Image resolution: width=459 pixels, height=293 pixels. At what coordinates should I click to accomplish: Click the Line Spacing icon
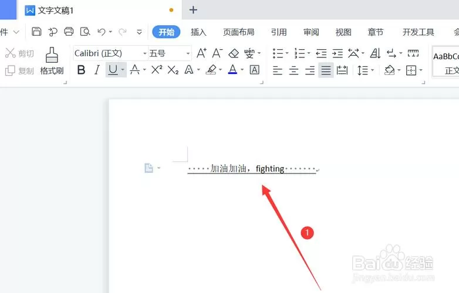[363, 70]
